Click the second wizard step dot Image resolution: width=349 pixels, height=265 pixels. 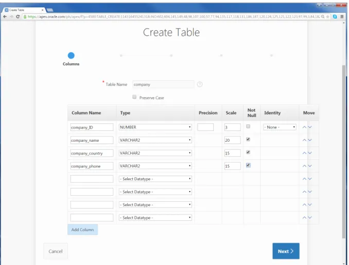pos(121,55)
